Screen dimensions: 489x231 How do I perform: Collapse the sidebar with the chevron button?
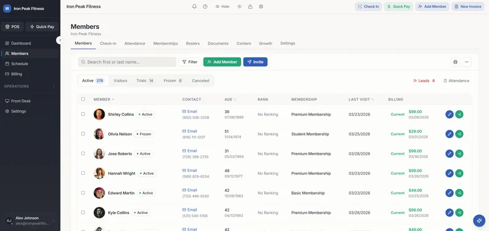[x=60, y=40]
